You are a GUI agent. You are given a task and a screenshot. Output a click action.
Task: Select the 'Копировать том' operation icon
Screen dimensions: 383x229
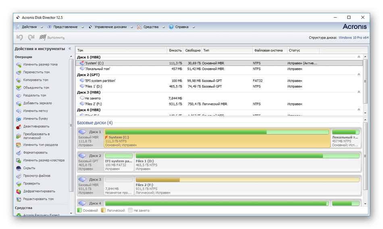coord(19,80)
